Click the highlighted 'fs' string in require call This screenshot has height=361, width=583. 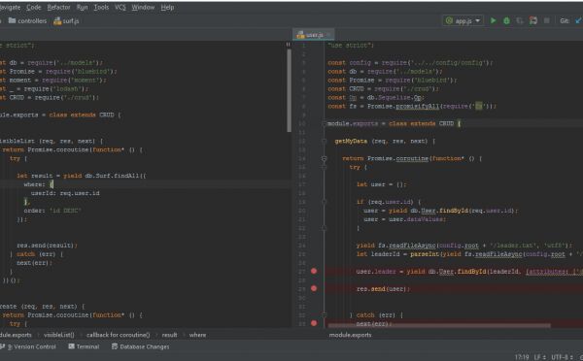[478, 106]
